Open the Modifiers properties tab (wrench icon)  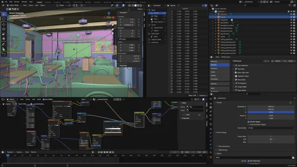pyautogui.click(x=211, y=133)
